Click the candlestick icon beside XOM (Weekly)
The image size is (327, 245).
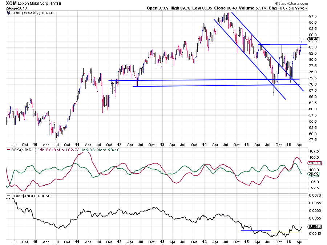click(x=8, y=13)
